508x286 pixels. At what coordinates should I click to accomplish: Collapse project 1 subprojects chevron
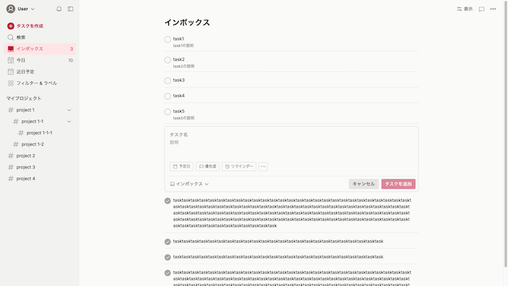[69, 110]
